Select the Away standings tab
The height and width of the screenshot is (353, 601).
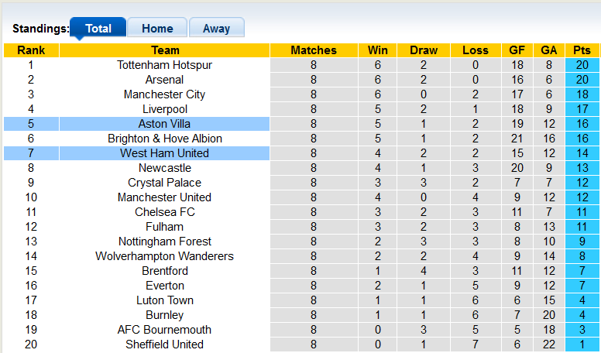[x=216, y=29]
